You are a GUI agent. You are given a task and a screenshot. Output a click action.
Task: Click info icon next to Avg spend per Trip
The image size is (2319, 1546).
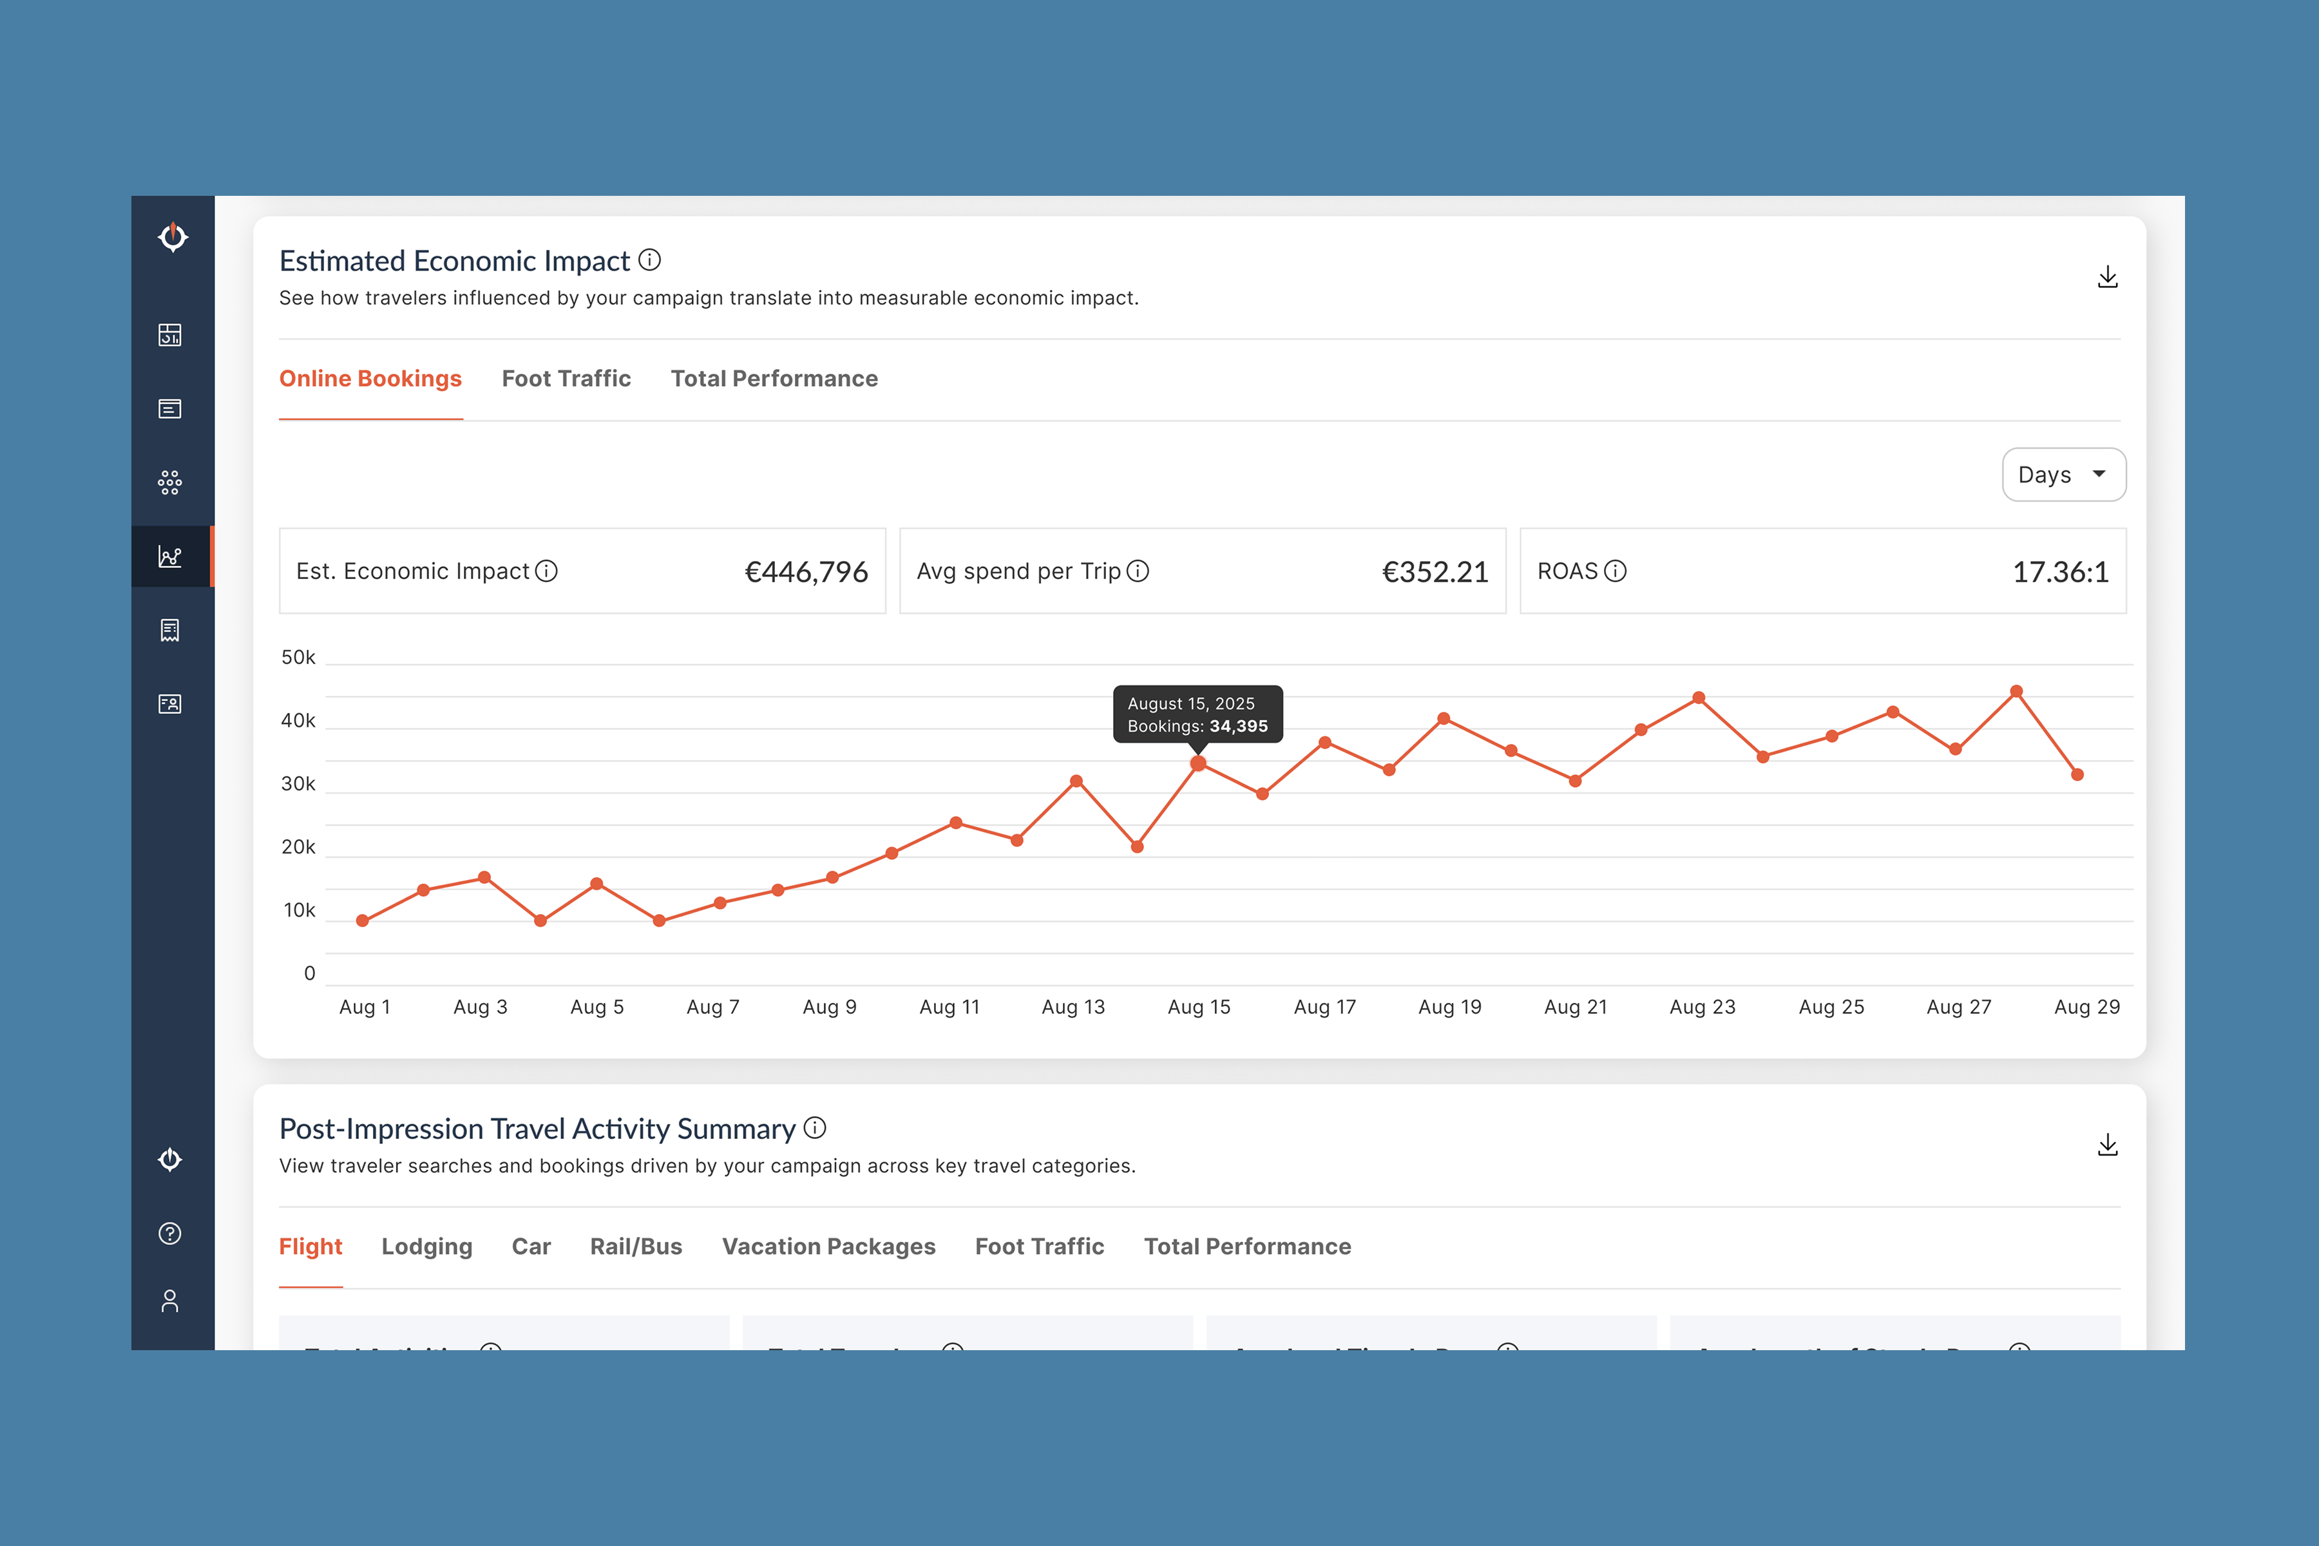point(1137,571)
